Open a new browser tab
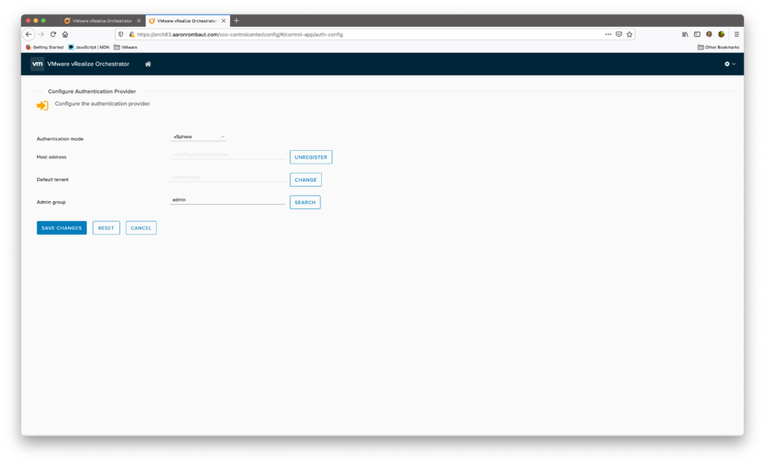This screenshot has height=464, width=765. 237,20
